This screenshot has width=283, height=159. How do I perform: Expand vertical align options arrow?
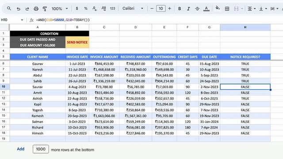[x=266, y=8]
